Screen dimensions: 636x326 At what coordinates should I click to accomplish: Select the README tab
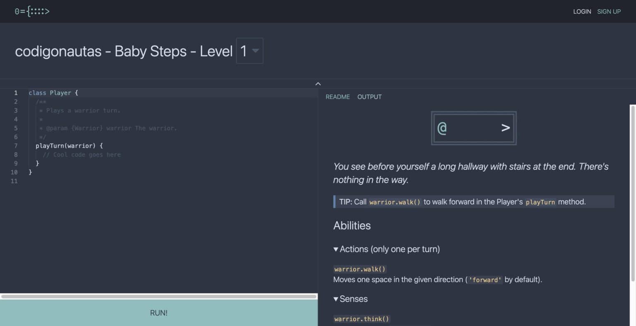point(337,96)
